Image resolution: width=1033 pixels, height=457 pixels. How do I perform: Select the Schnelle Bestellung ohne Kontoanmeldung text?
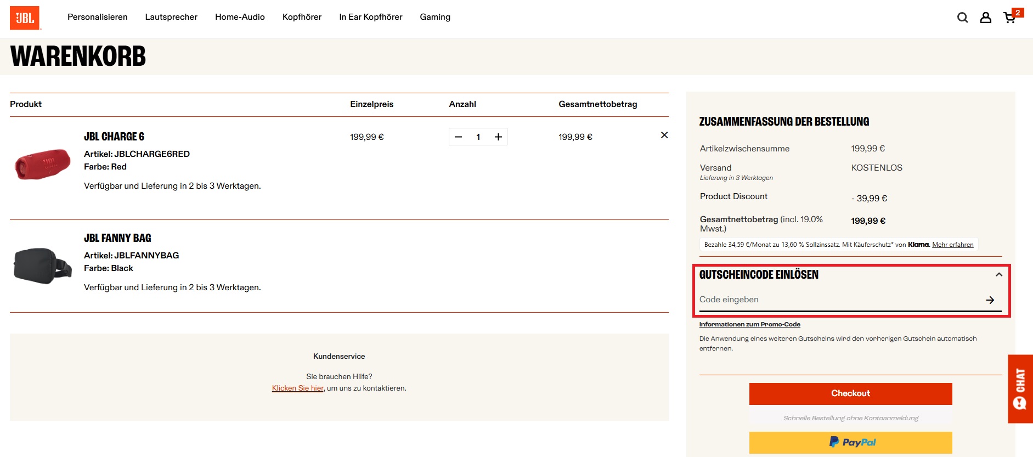pyautogui.click(x=850, y=418)
